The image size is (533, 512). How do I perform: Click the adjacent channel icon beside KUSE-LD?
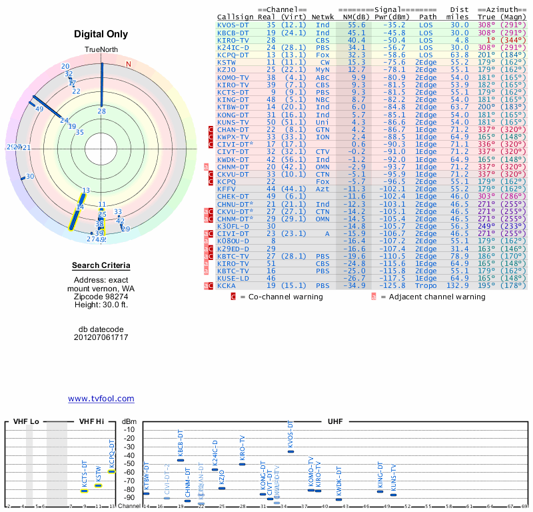coord(207,277)
